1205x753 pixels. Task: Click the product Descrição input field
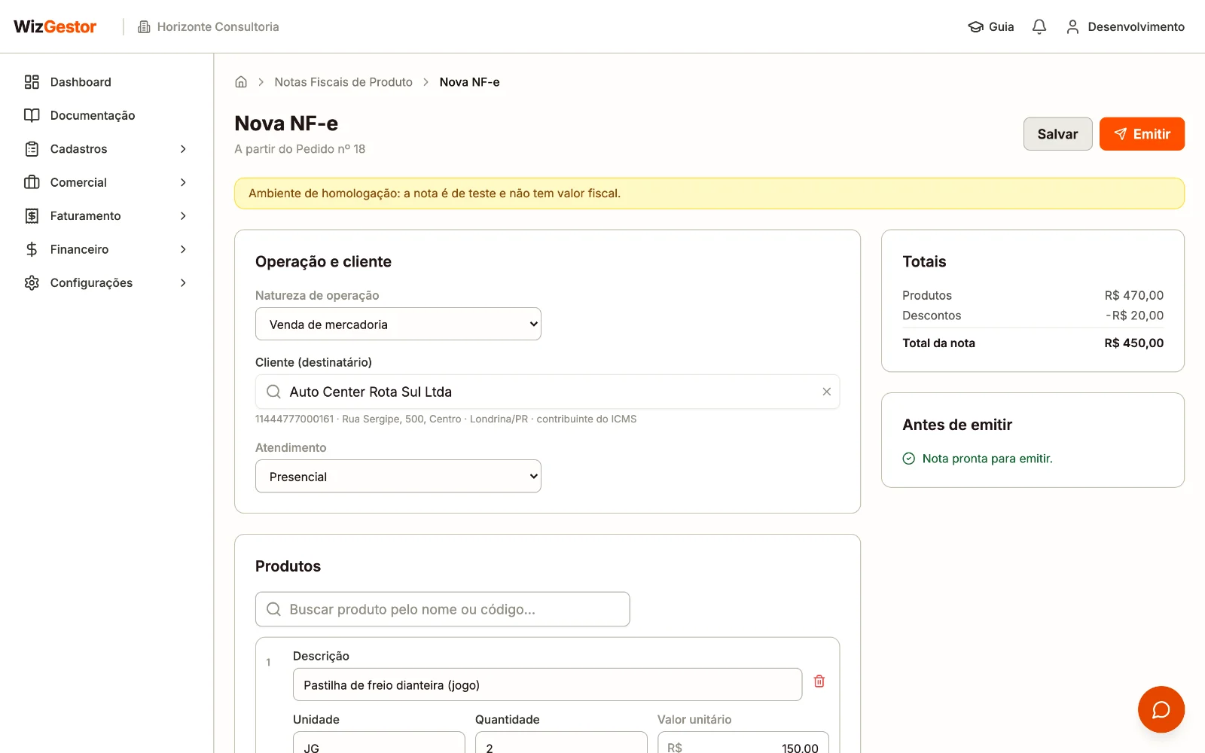[547, 684]
